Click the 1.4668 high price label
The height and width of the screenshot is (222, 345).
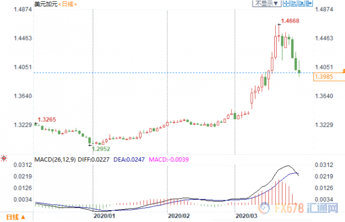click(290, 21)
